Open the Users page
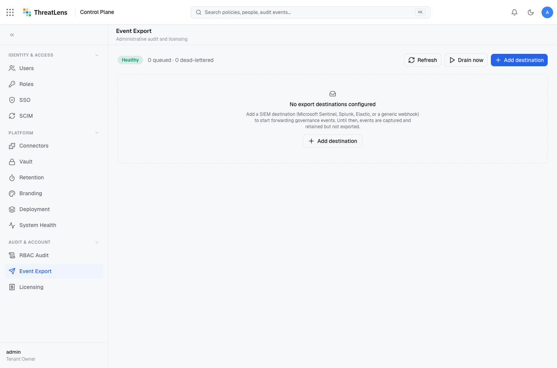 [54, 68]
